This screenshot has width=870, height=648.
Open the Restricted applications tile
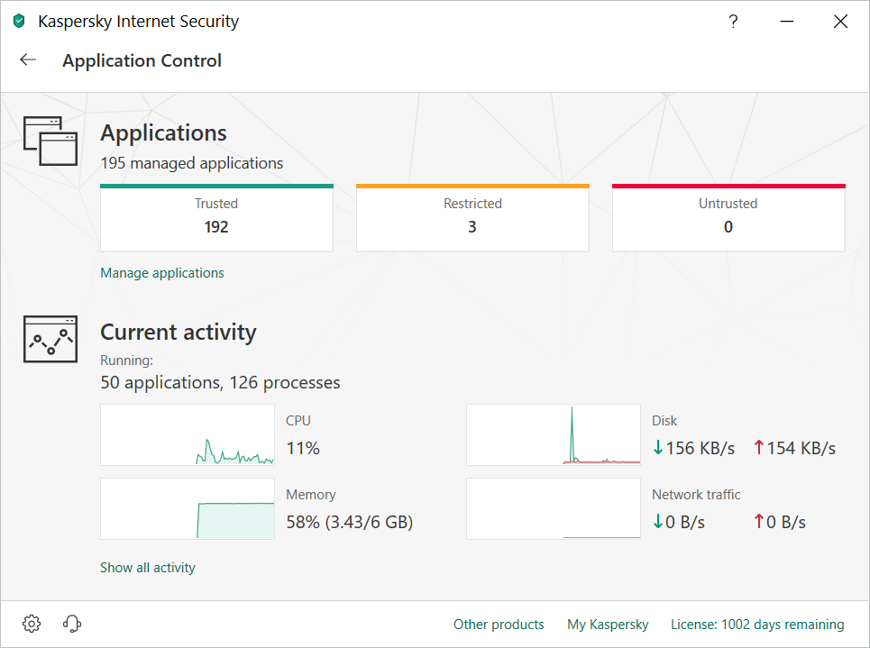click(472, 218)
